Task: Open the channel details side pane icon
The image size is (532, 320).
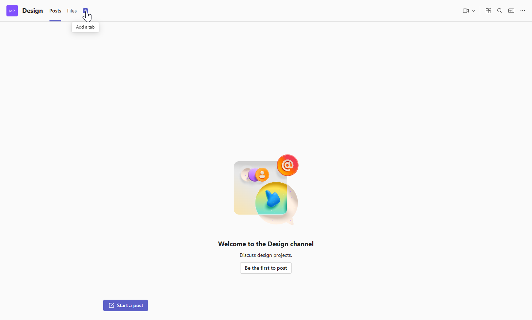Action: (511, 11)
